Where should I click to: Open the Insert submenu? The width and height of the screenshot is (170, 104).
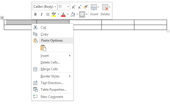53,56
